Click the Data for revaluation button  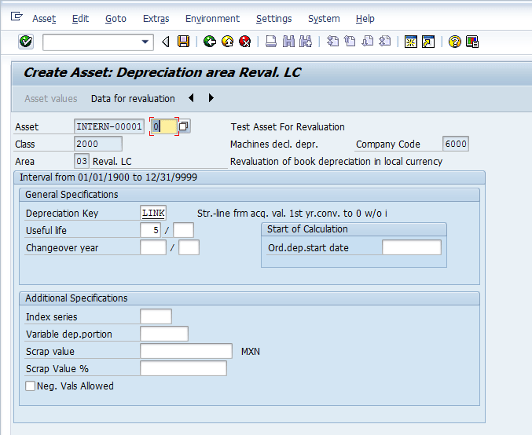coord(133,98)
